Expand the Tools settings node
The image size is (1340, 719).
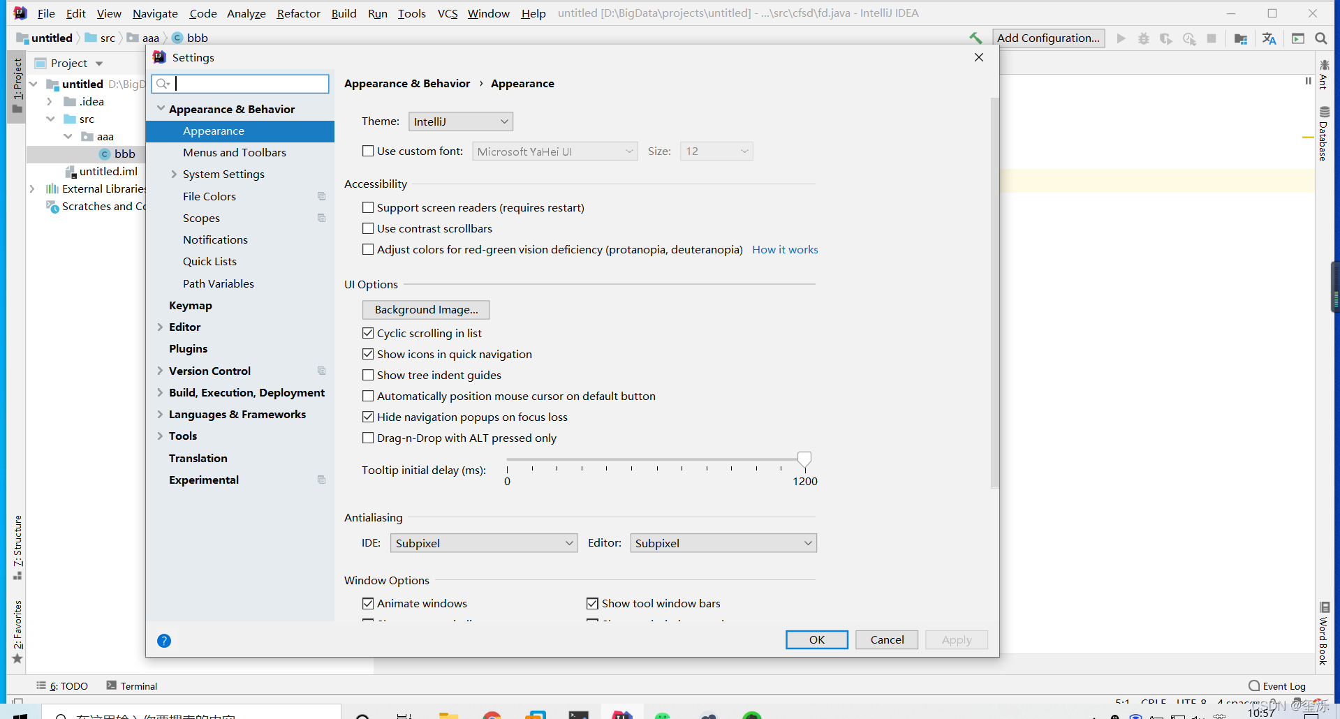coord(160,436)
